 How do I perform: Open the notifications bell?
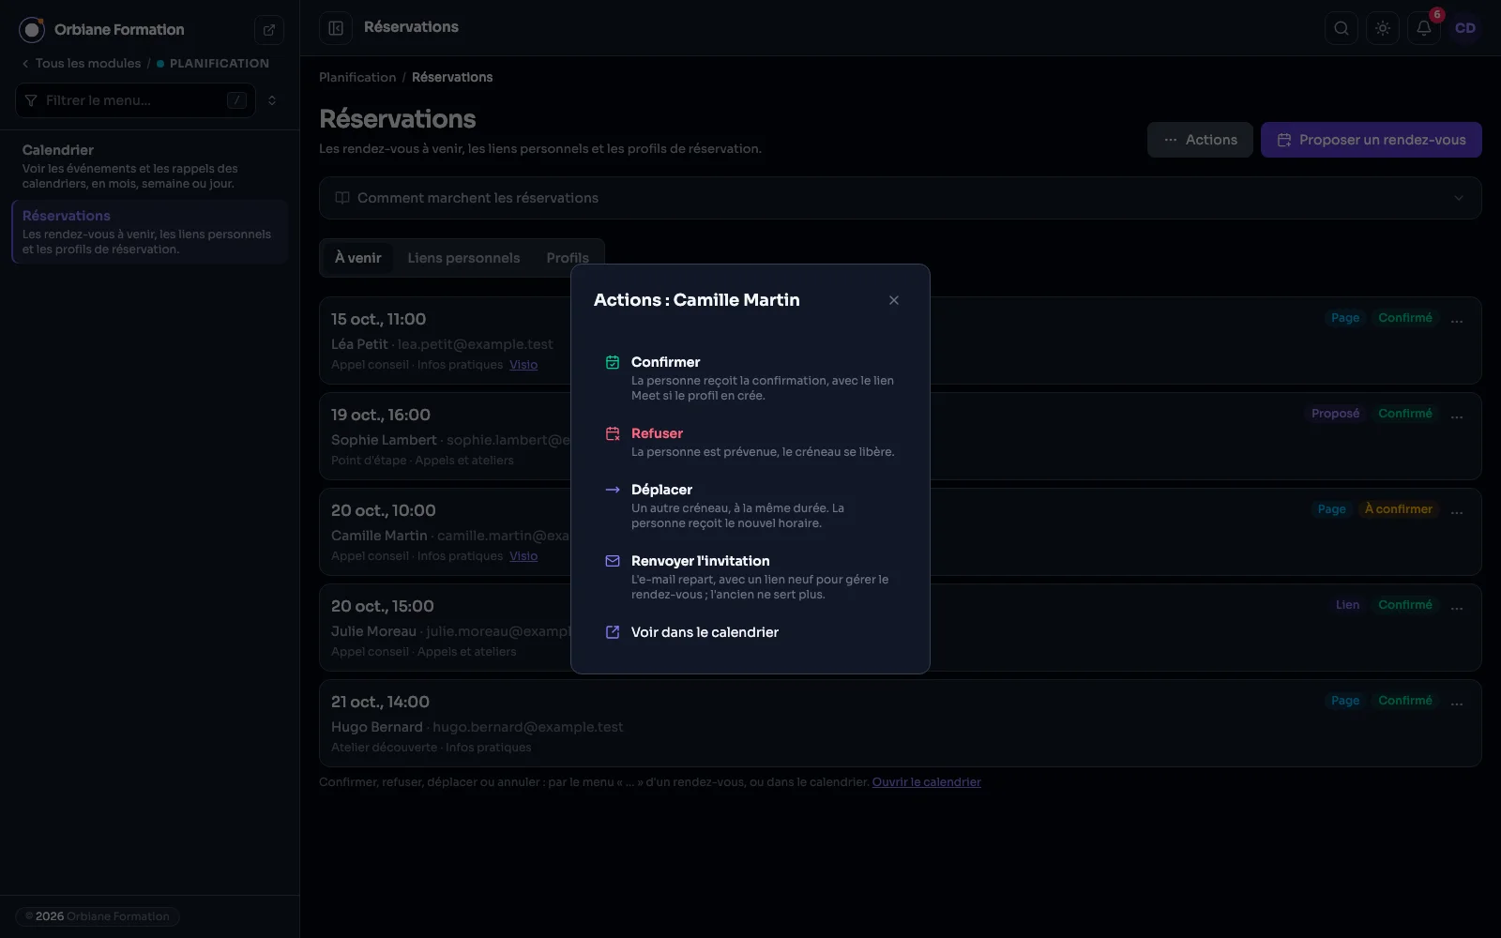pyautogui.click(x=1424, y=28)
